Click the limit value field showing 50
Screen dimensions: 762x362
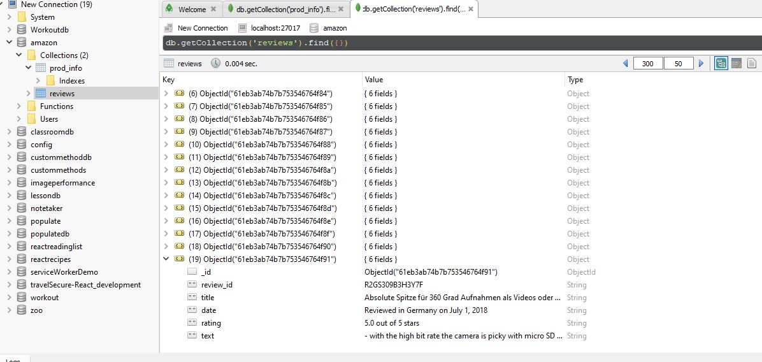click(x=679, y=64)
